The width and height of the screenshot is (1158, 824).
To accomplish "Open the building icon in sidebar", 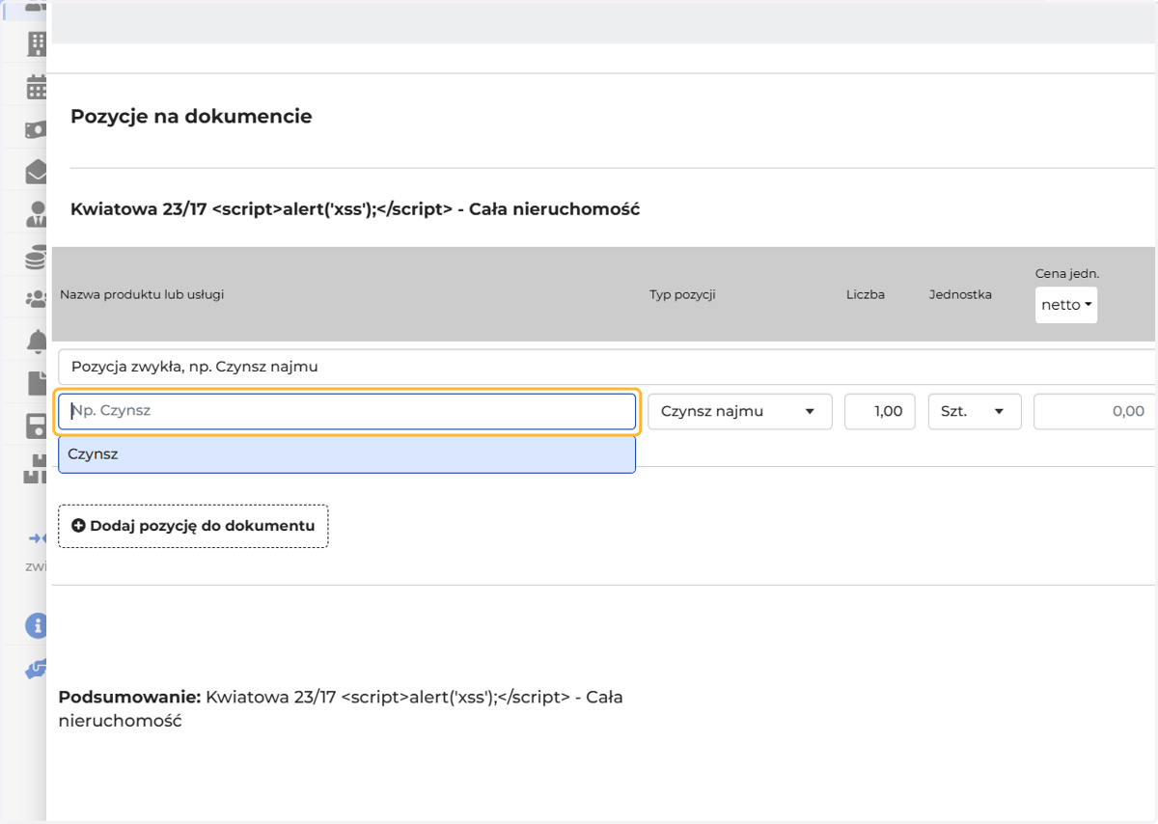I will pos(38,42).
